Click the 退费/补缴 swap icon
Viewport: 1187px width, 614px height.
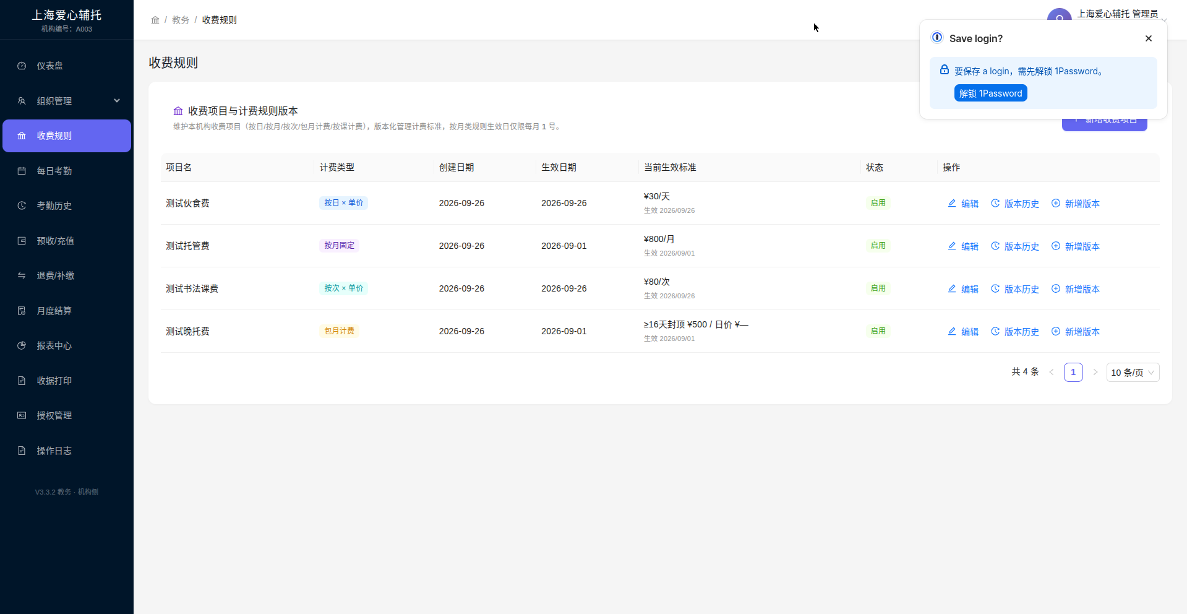22,275
